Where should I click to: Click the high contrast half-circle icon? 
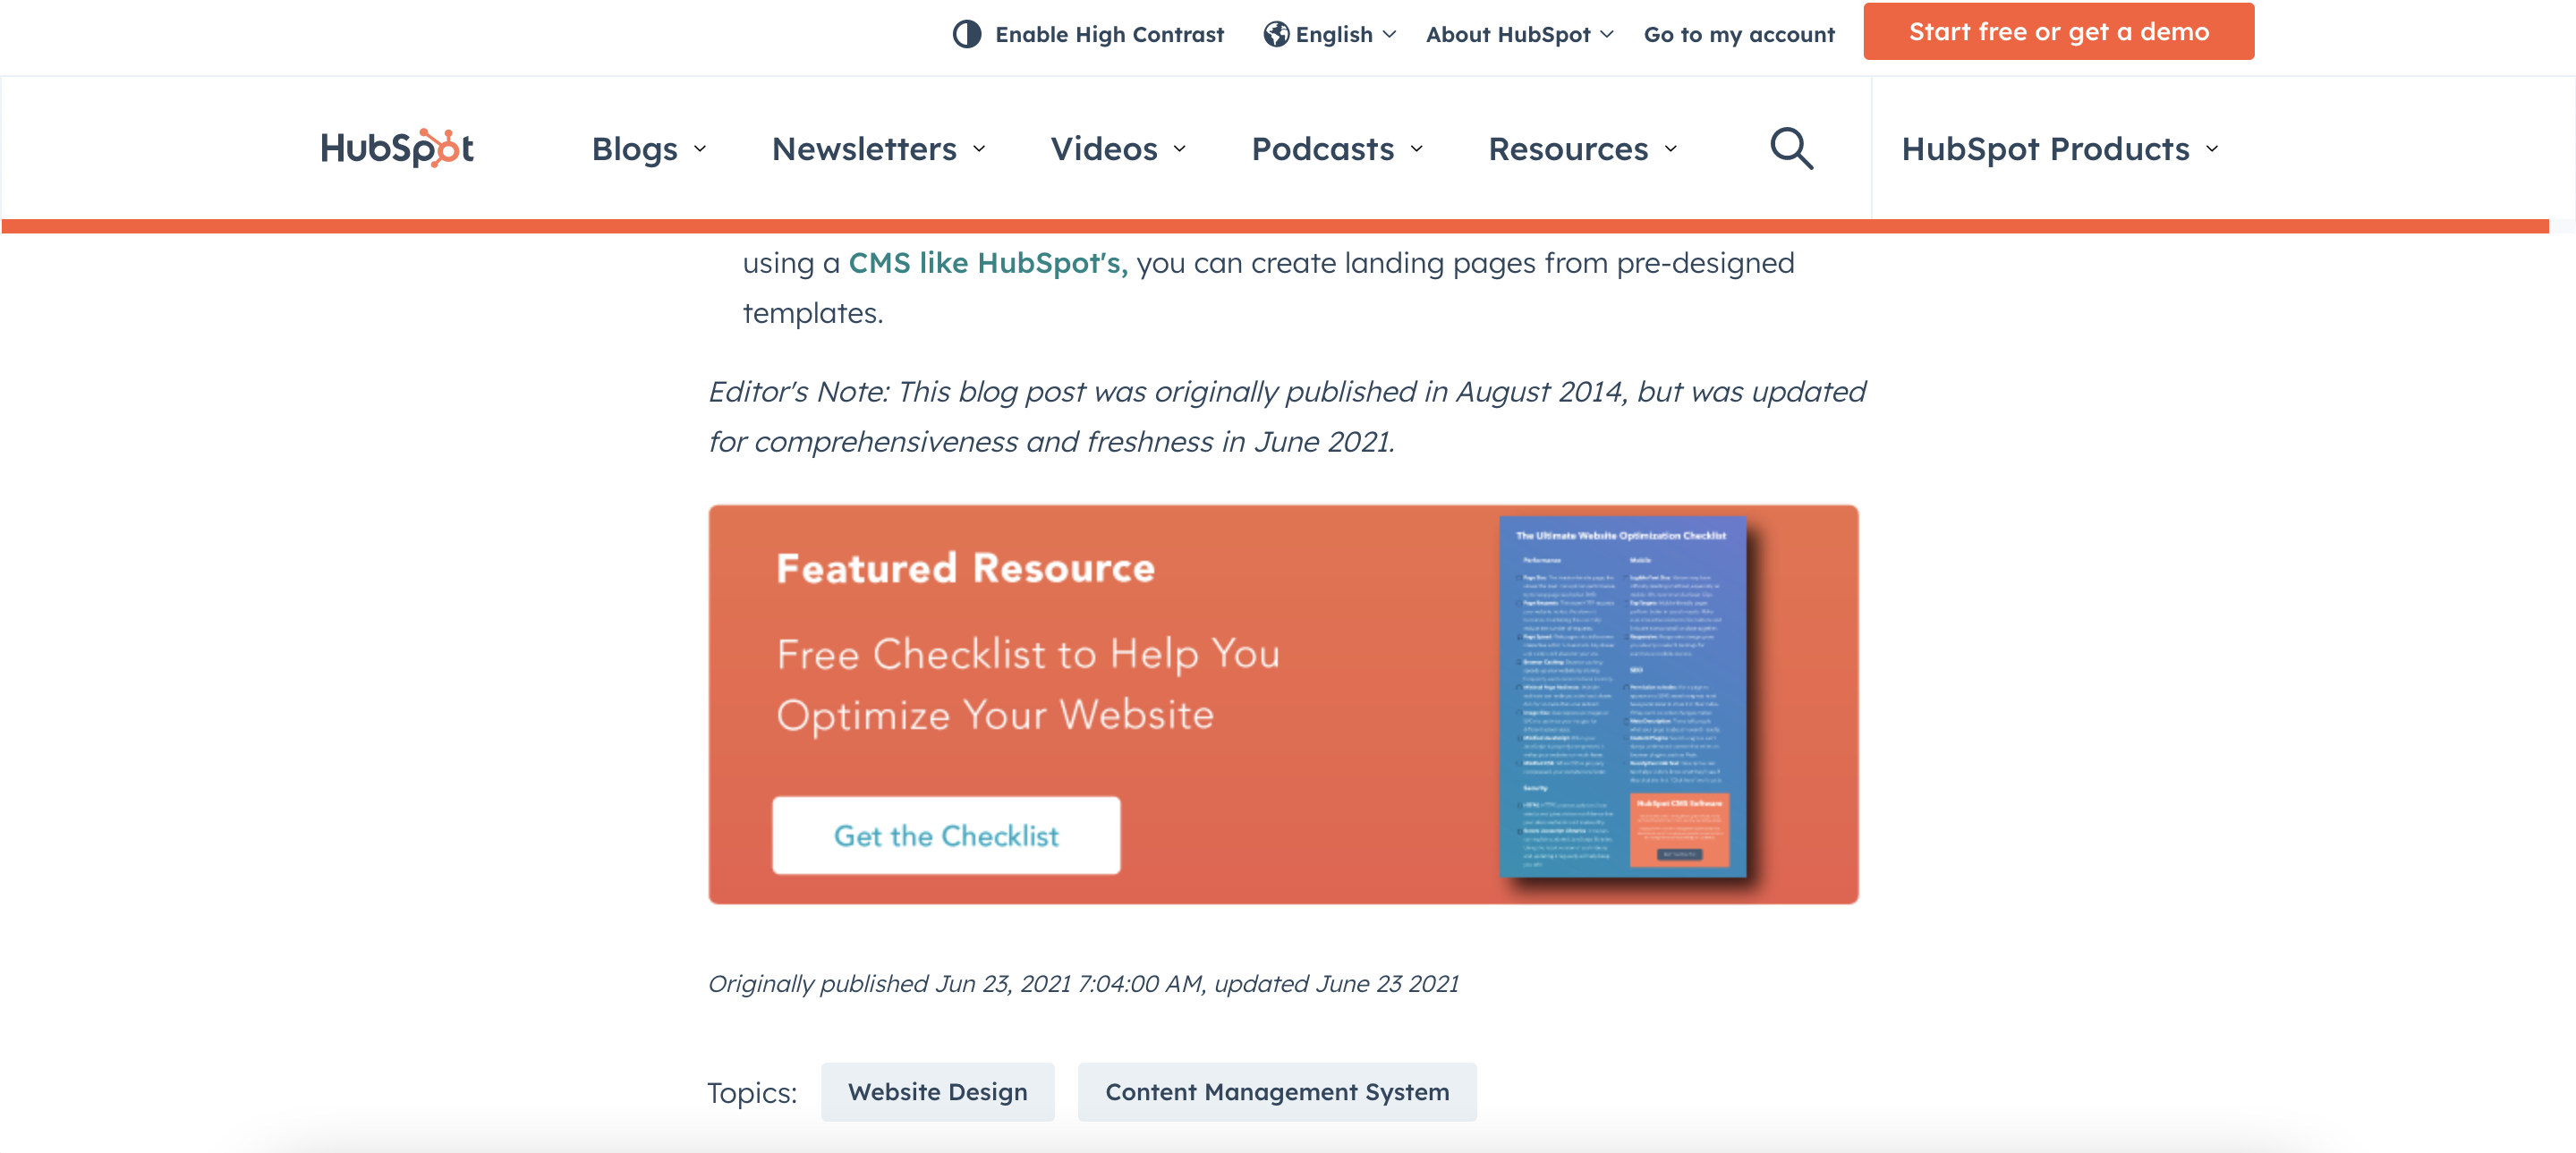[x=966, y=34]
